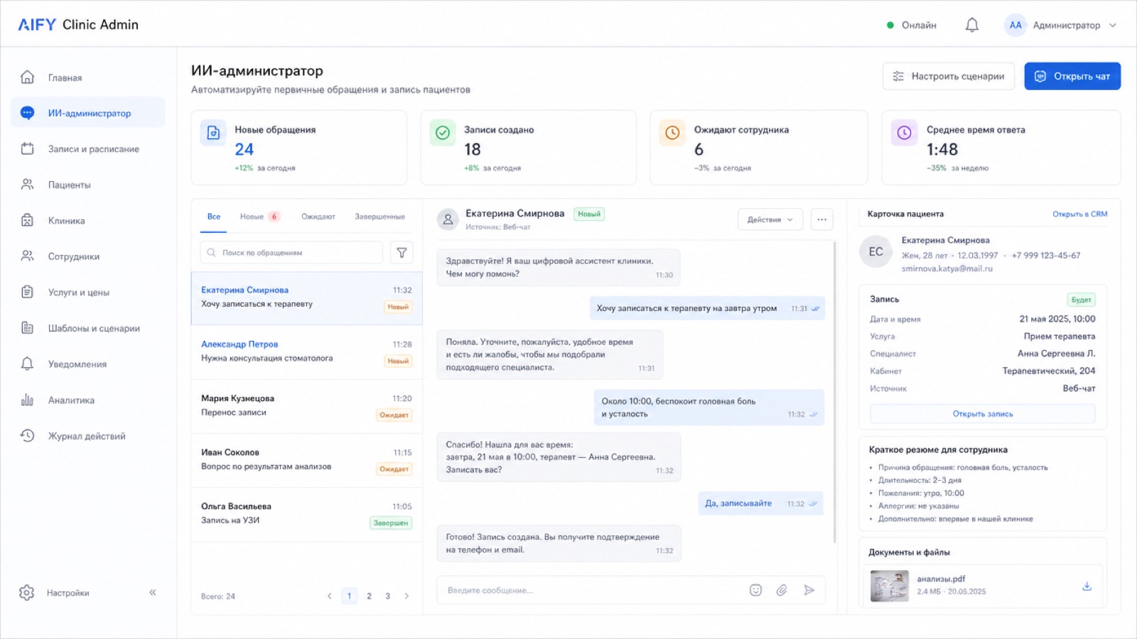Expand the Действия dropdown
This screenshot has width=1137, height=639.
coord(770,219)
